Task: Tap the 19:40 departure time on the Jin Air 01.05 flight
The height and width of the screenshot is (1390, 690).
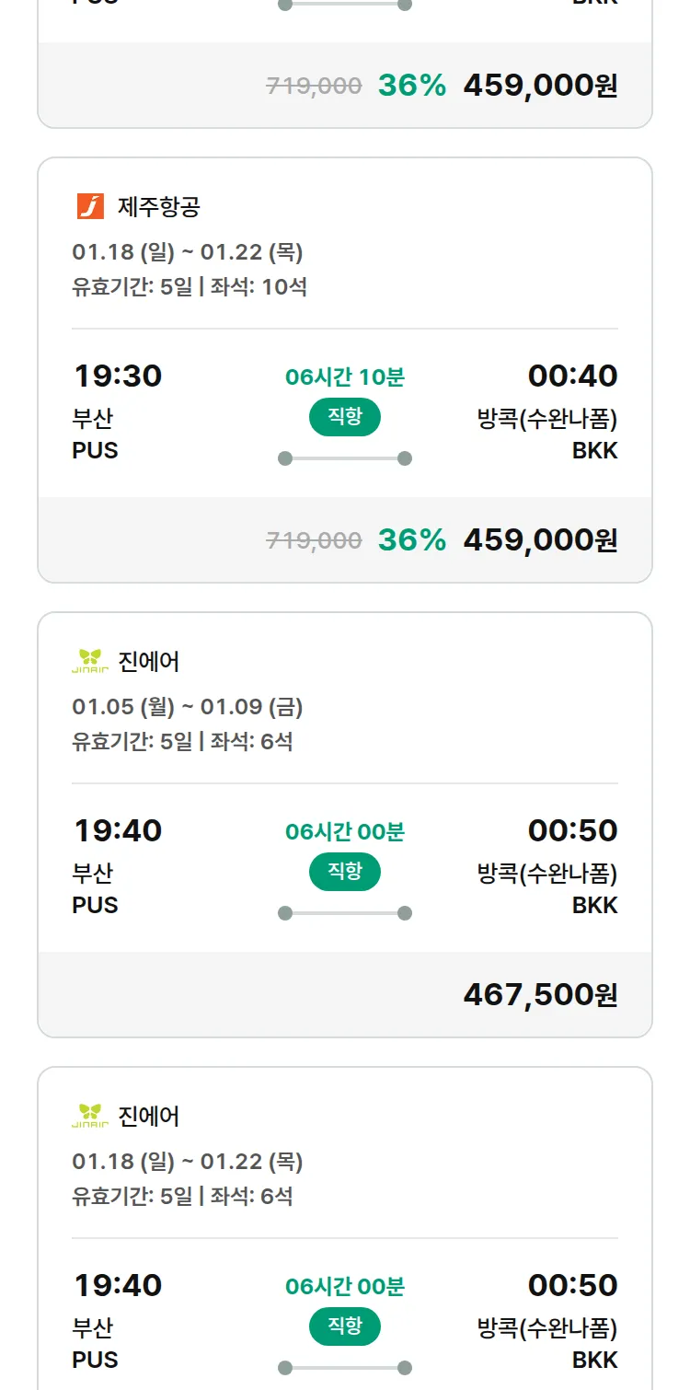Action: click(x=118, y=830)
